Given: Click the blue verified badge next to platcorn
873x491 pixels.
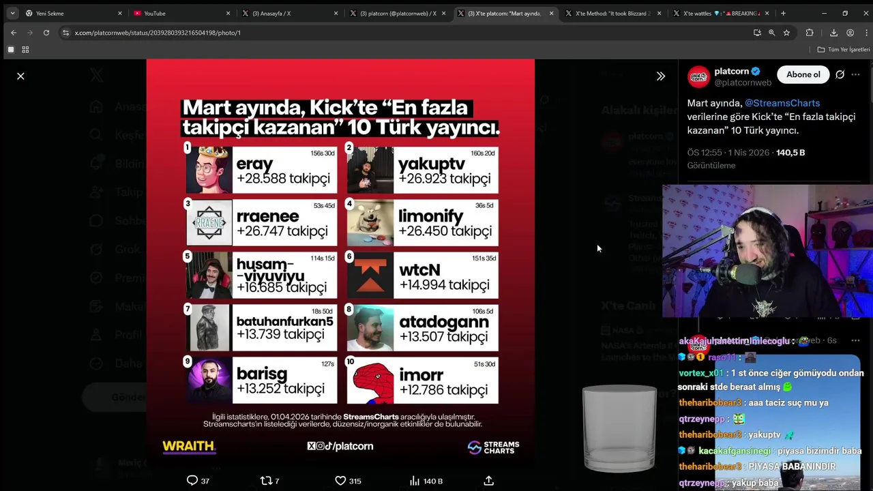Looking at the screenshot, I should point(756,71).
